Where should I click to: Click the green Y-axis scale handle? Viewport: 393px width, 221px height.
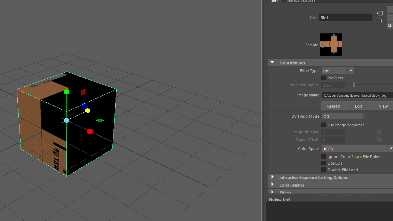pyautogui.click(x=66, y=92)
